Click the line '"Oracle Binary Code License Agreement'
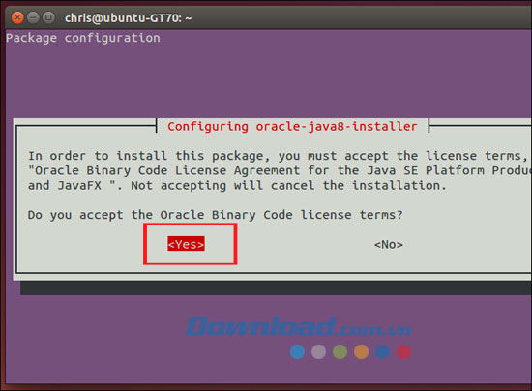This screenshot has width=532, height=391. pos(280,170)
